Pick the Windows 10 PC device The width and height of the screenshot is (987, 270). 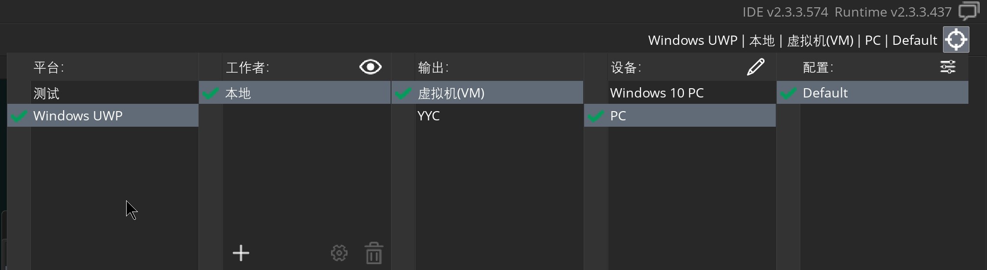(657, 93)
